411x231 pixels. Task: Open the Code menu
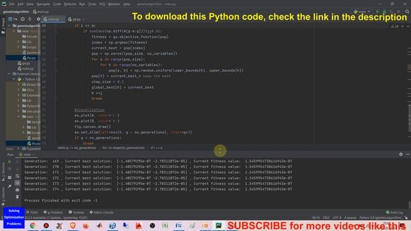pos(57,4)
